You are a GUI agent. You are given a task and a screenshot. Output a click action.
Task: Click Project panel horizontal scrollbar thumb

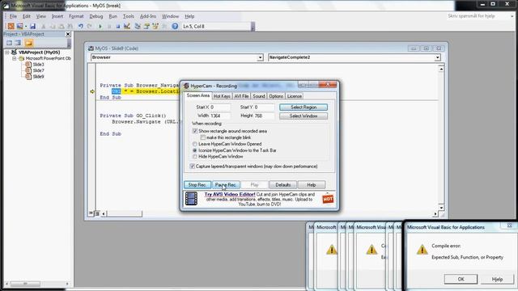pos(25,284)
